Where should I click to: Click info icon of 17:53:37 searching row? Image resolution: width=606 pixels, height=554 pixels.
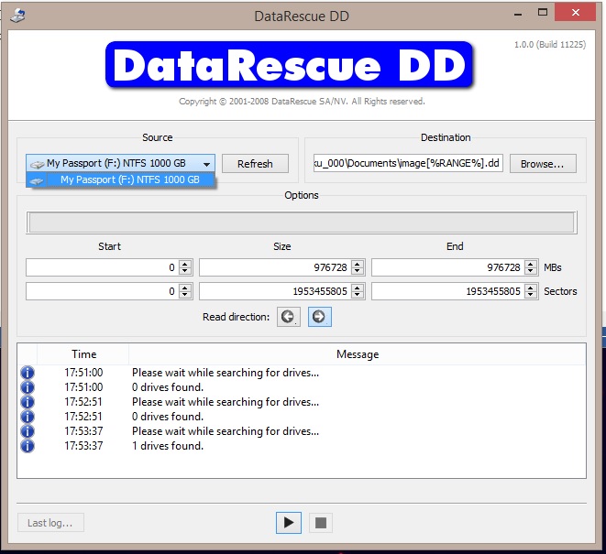coord(28,431)
